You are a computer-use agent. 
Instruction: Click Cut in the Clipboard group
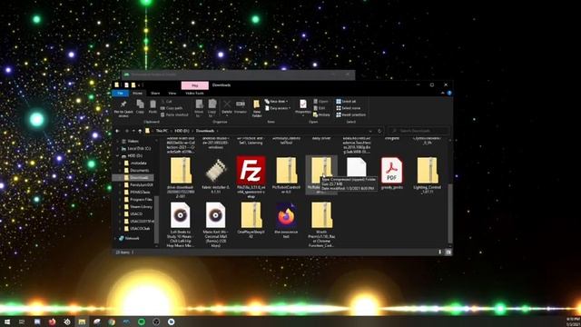(x=166, y=101)
